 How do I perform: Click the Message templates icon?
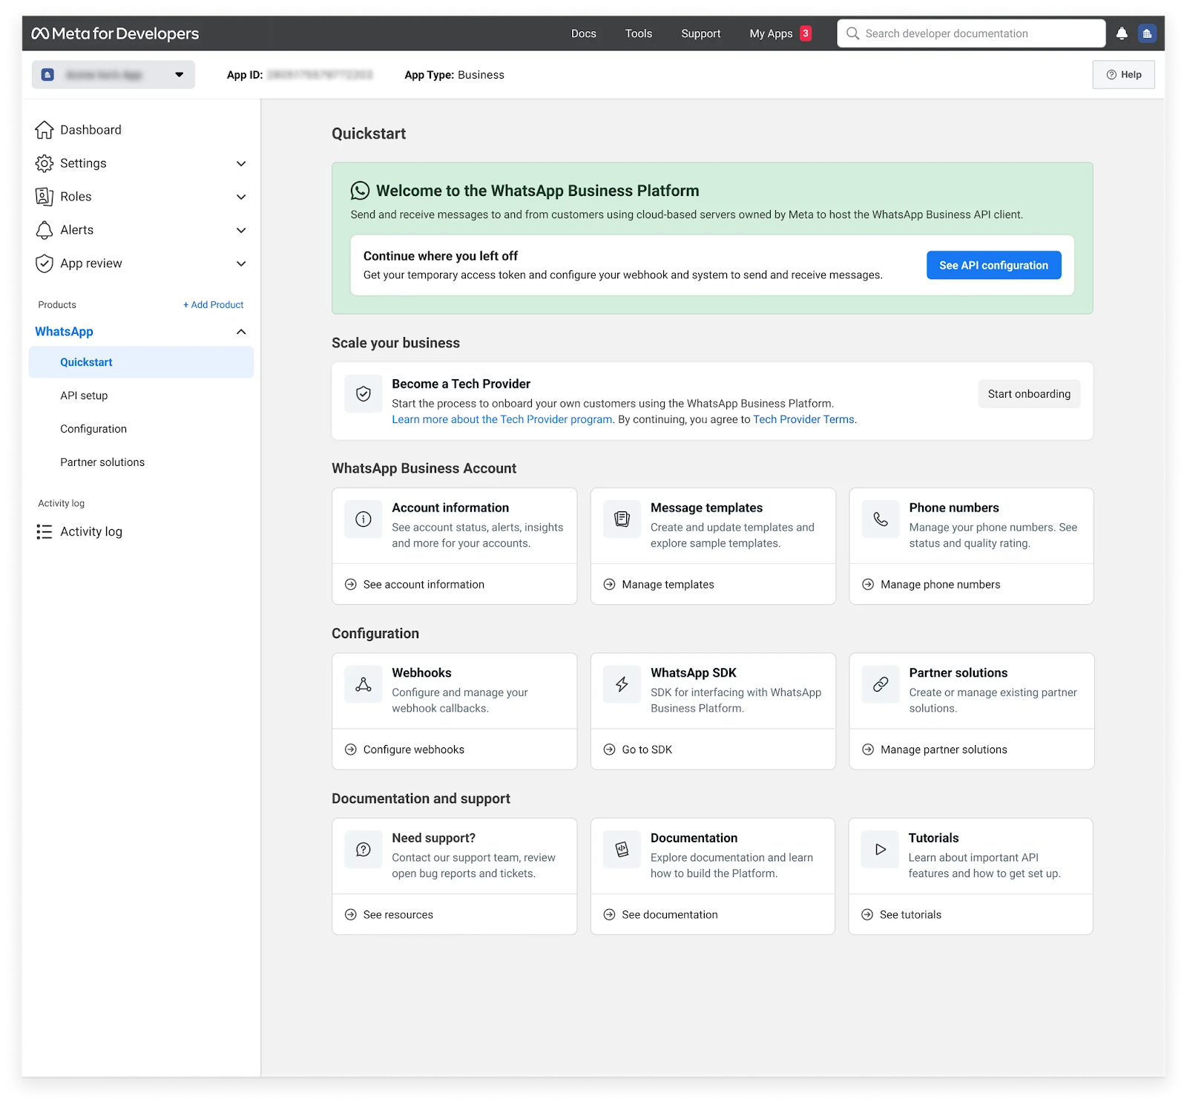(622, 519)
